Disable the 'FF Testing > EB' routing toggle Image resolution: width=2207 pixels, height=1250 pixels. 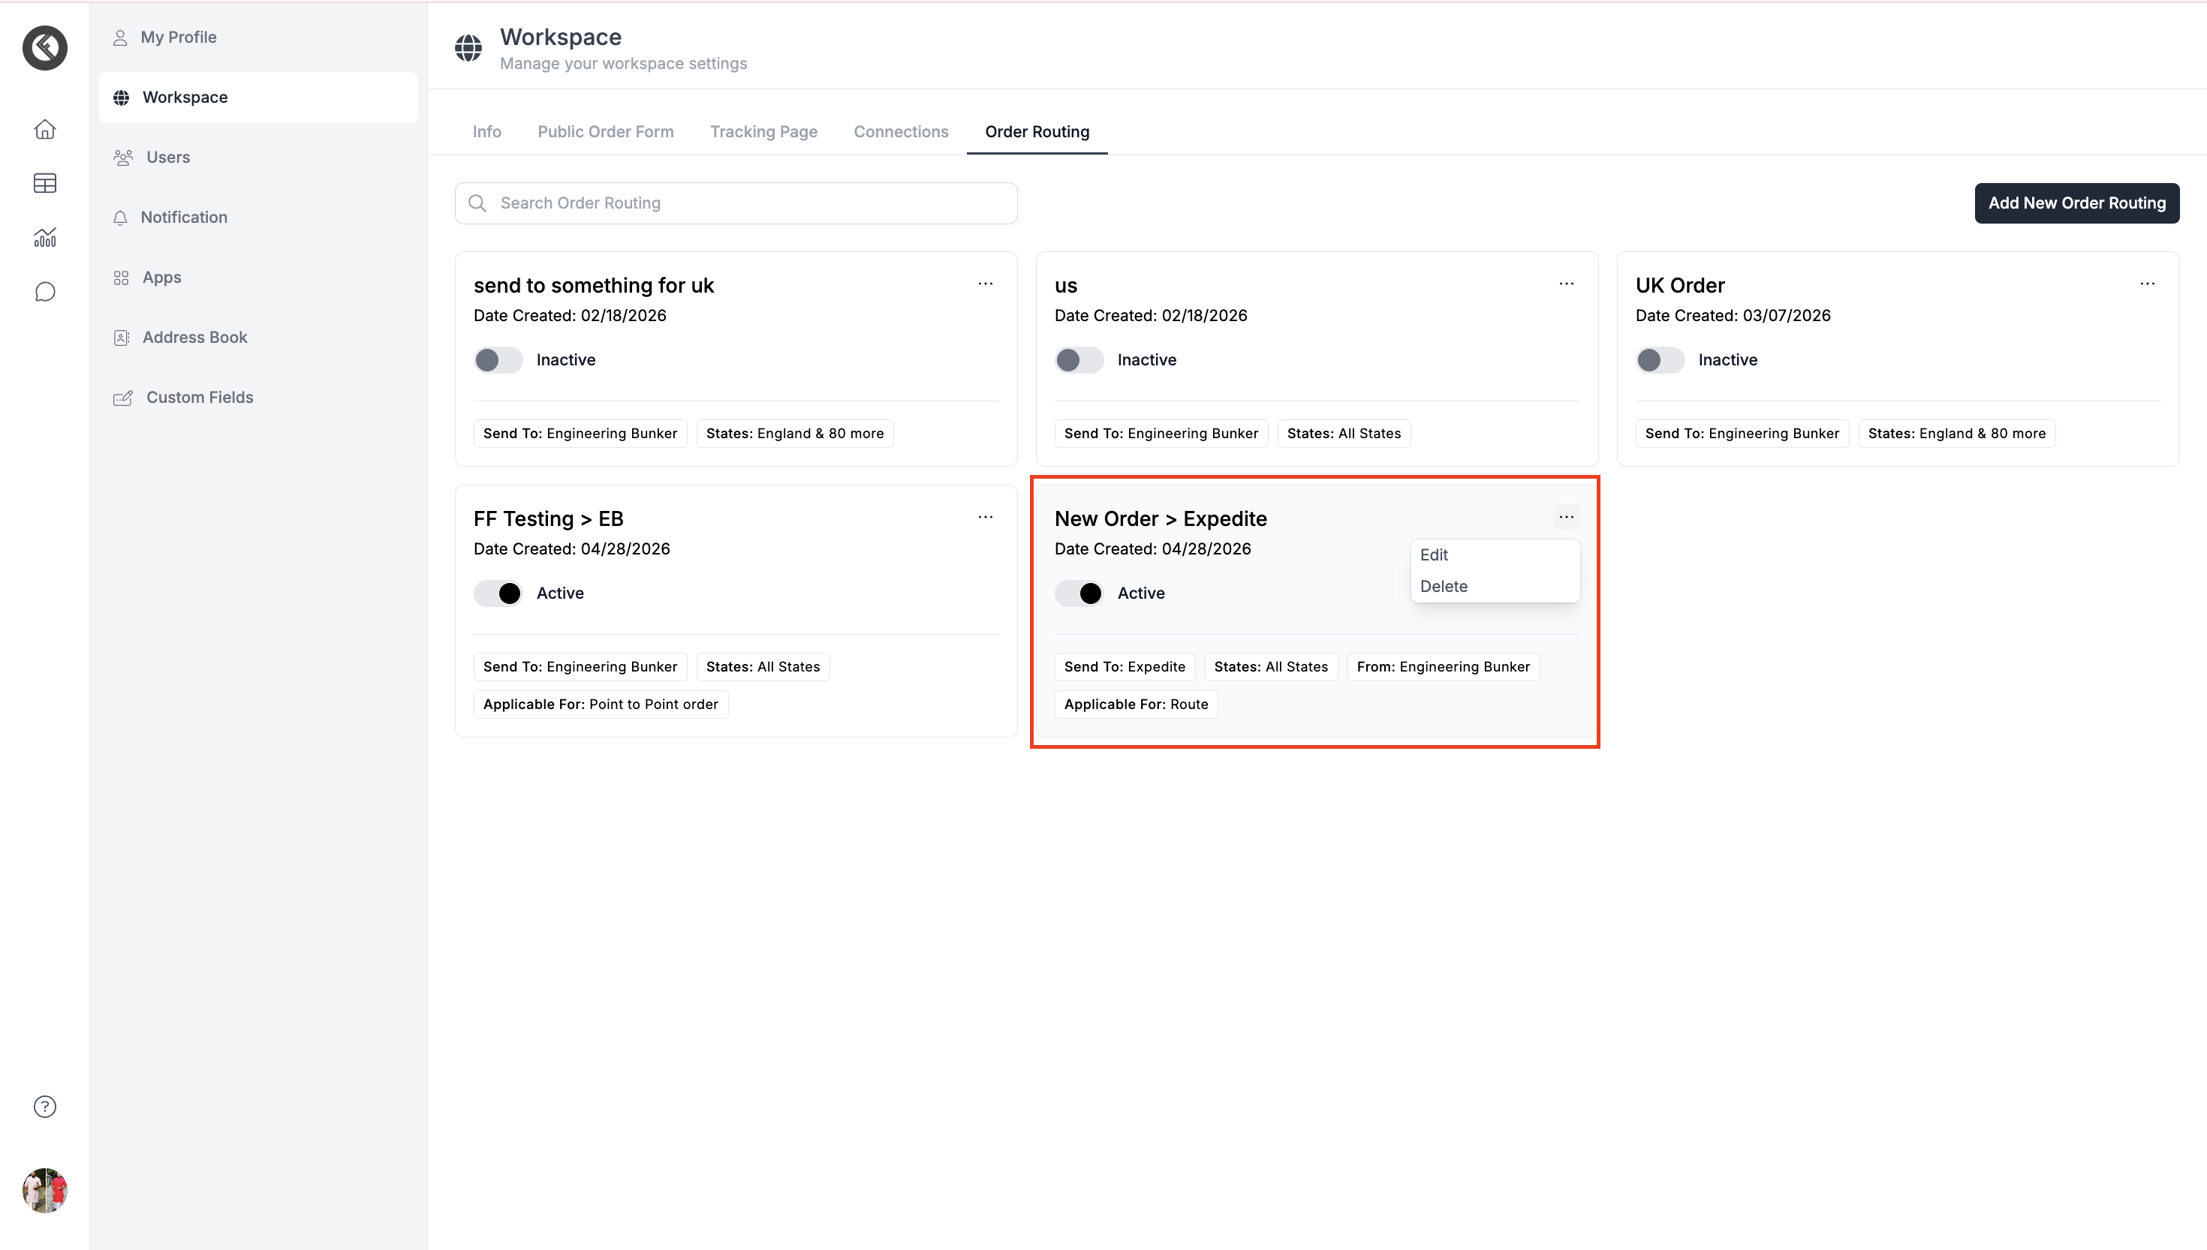[x=498, y=593]
